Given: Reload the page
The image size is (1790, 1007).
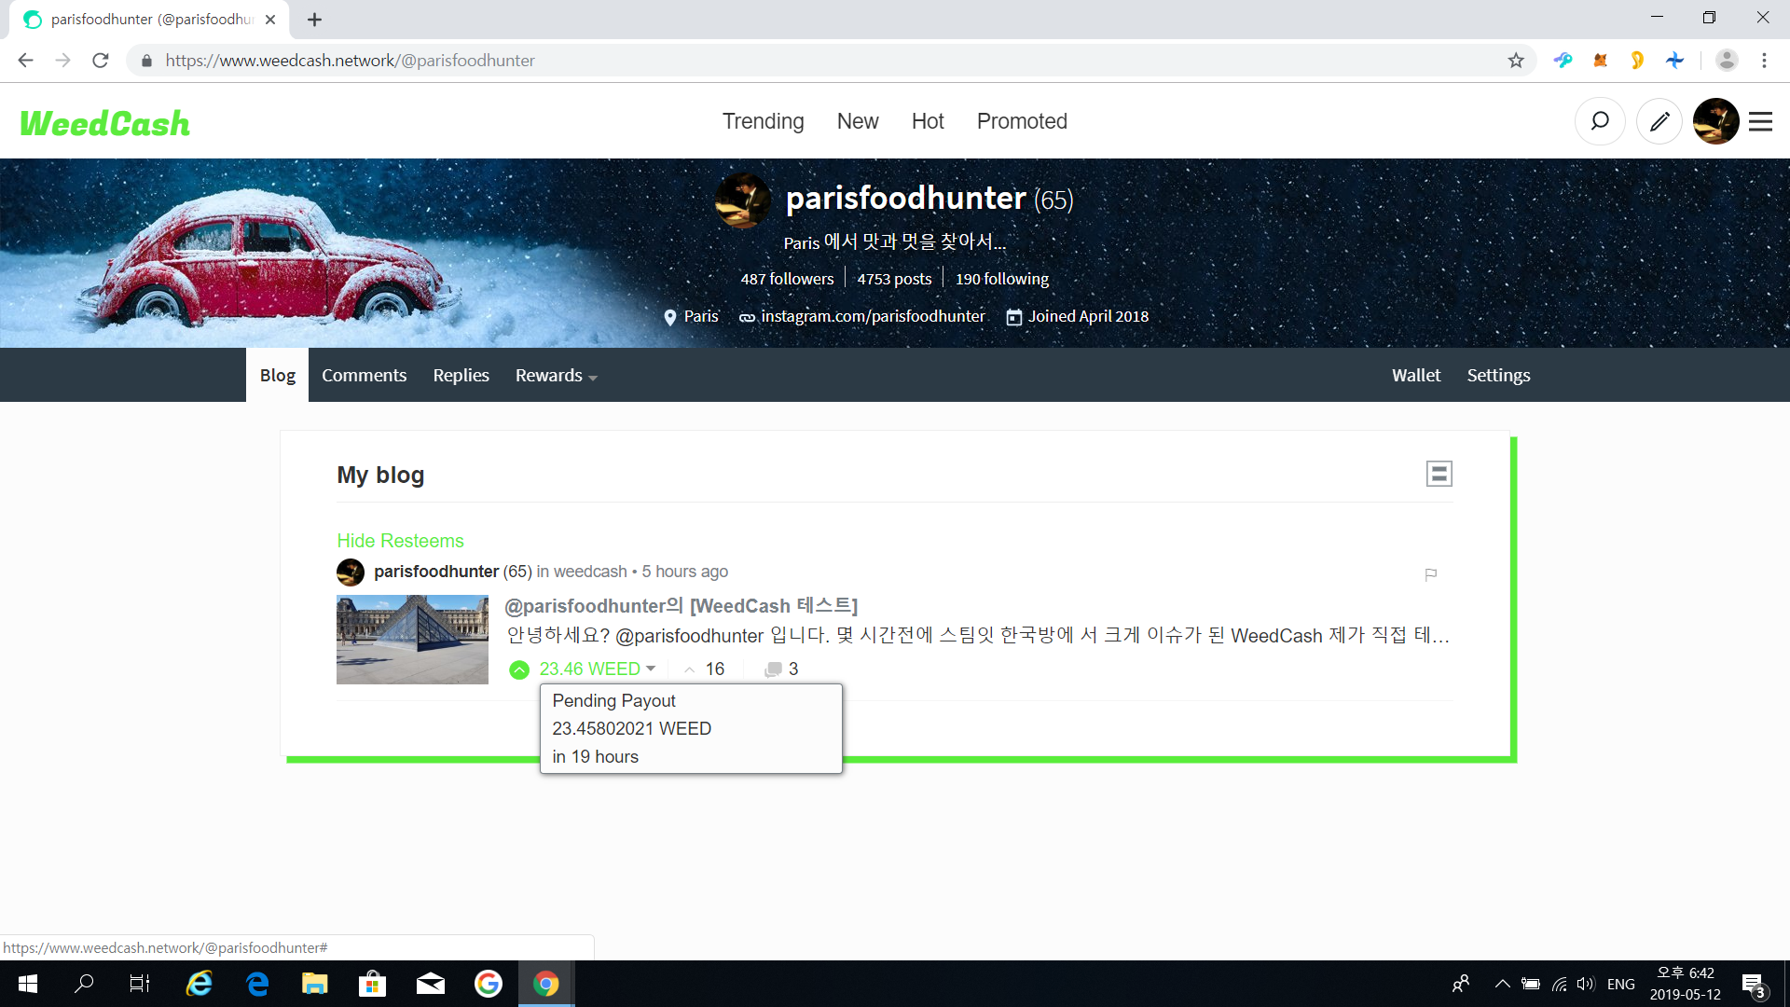Looking at the screenshot, I should pos(101,61).
